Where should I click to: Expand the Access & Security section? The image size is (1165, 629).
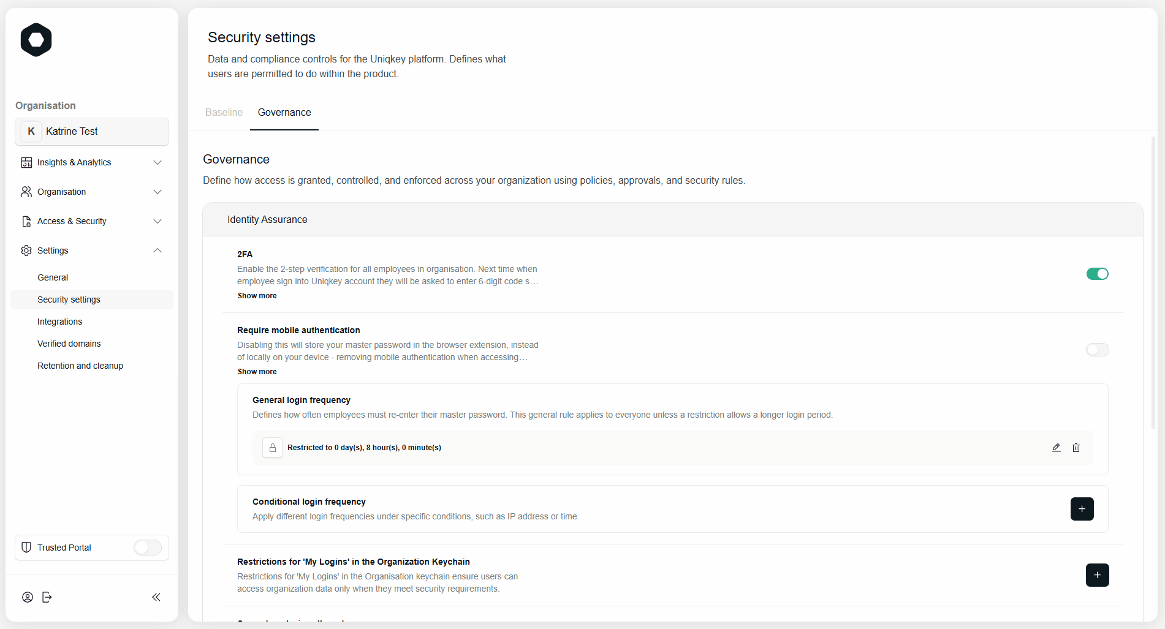tap(92, 221)
